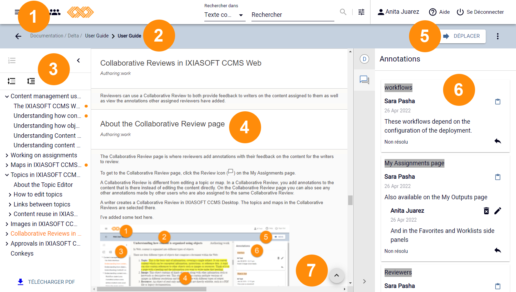Click Non résolu status of workflows annotation
Image resolution: width=516 pixels, height=292 pixels.
coord(396,142)
